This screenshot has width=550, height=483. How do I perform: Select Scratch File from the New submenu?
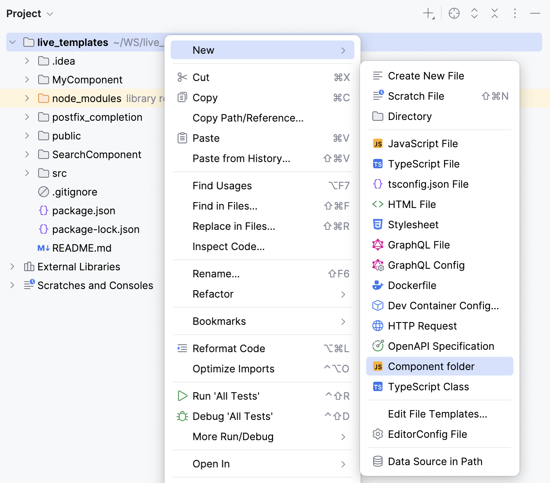pos(416,96)
